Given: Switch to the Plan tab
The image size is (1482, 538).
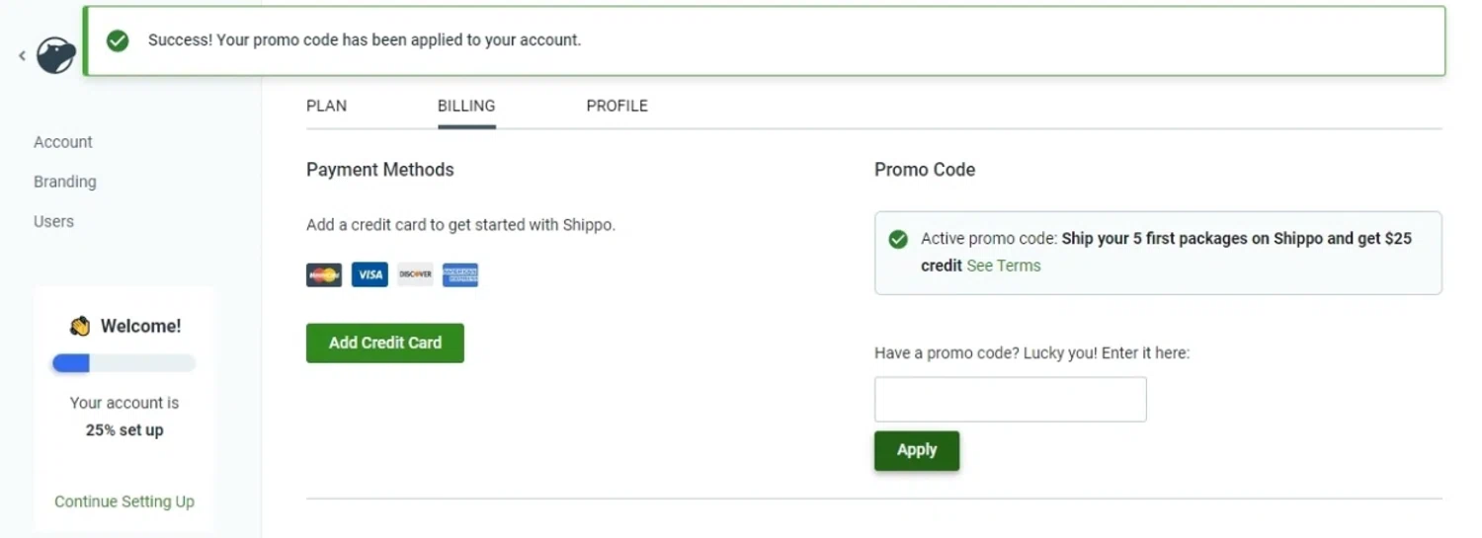Looking at the screenshot, I should [326, 106].
